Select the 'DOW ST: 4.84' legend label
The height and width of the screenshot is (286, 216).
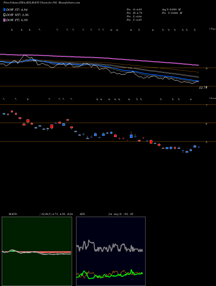17,10
